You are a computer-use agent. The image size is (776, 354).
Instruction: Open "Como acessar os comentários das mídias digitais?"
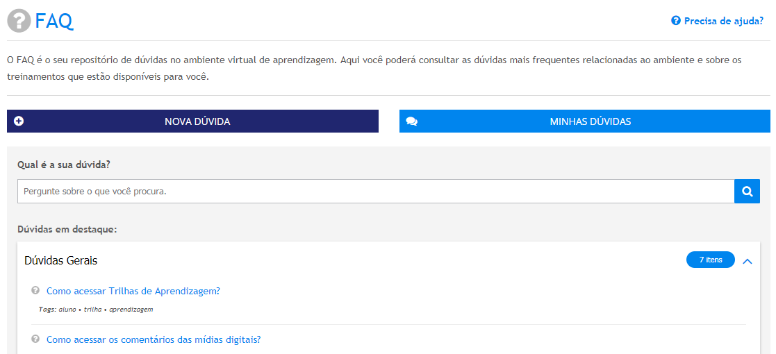153,339
